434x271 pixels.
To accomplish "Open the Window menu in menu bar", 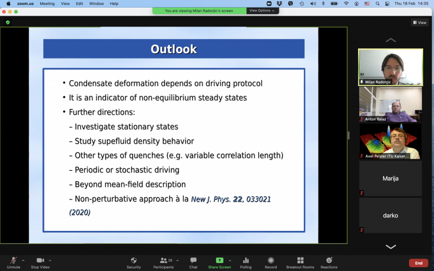I will (97, 3).
